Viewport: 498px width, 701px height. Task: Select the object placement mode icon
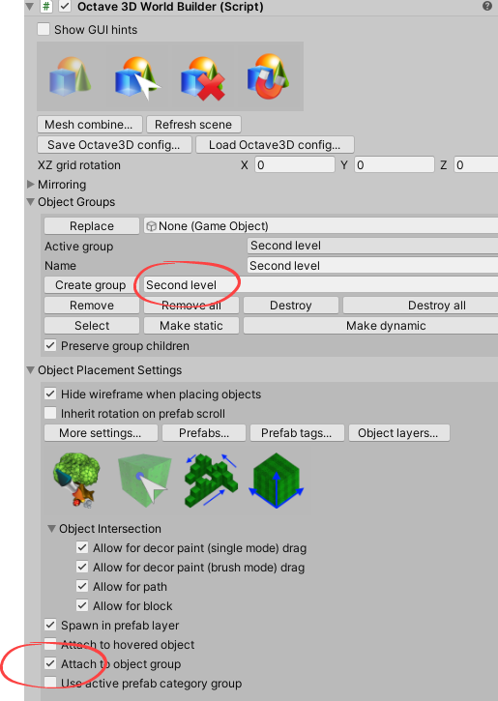[71, 76]
